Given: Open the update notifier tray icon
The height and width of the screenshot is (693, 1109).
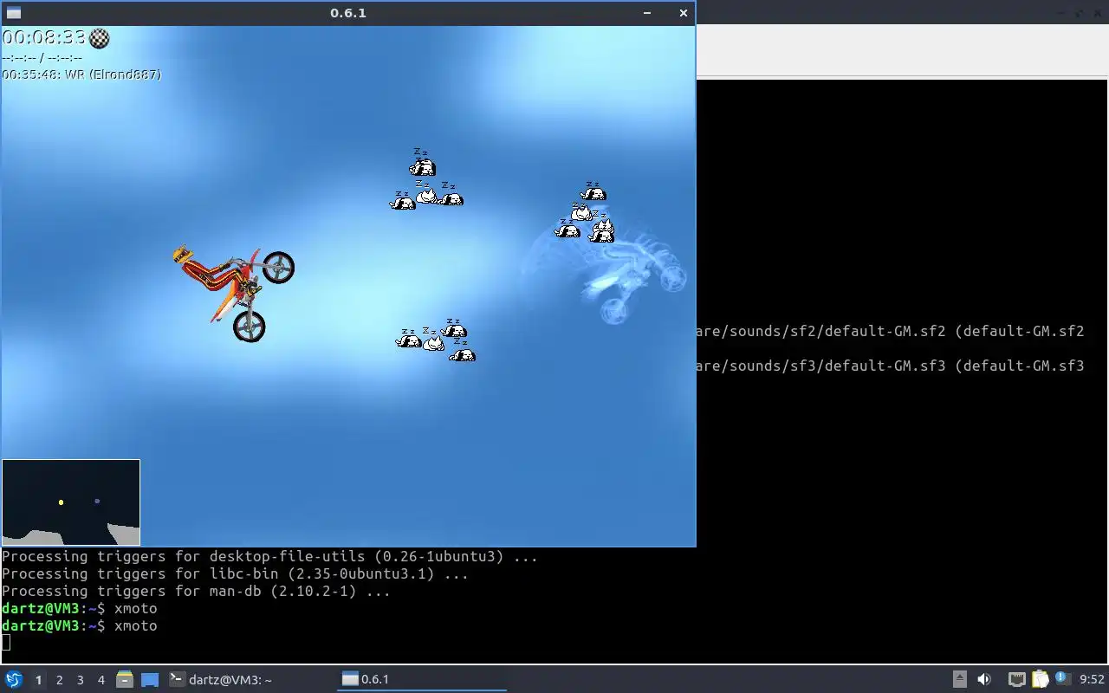Looking at the screenshot, I should click(1062, 678).
